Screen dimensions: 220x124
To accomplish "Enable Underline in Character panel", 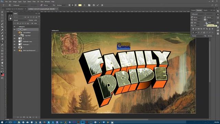I will [210, 29].
